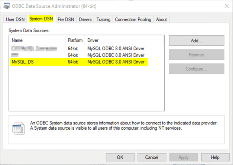Click 64-bit platform cell of MySQL_DS row
Image resolution: width=233 pixels, height=165 pixels.
pyautogui.click(x=73, y=62)
